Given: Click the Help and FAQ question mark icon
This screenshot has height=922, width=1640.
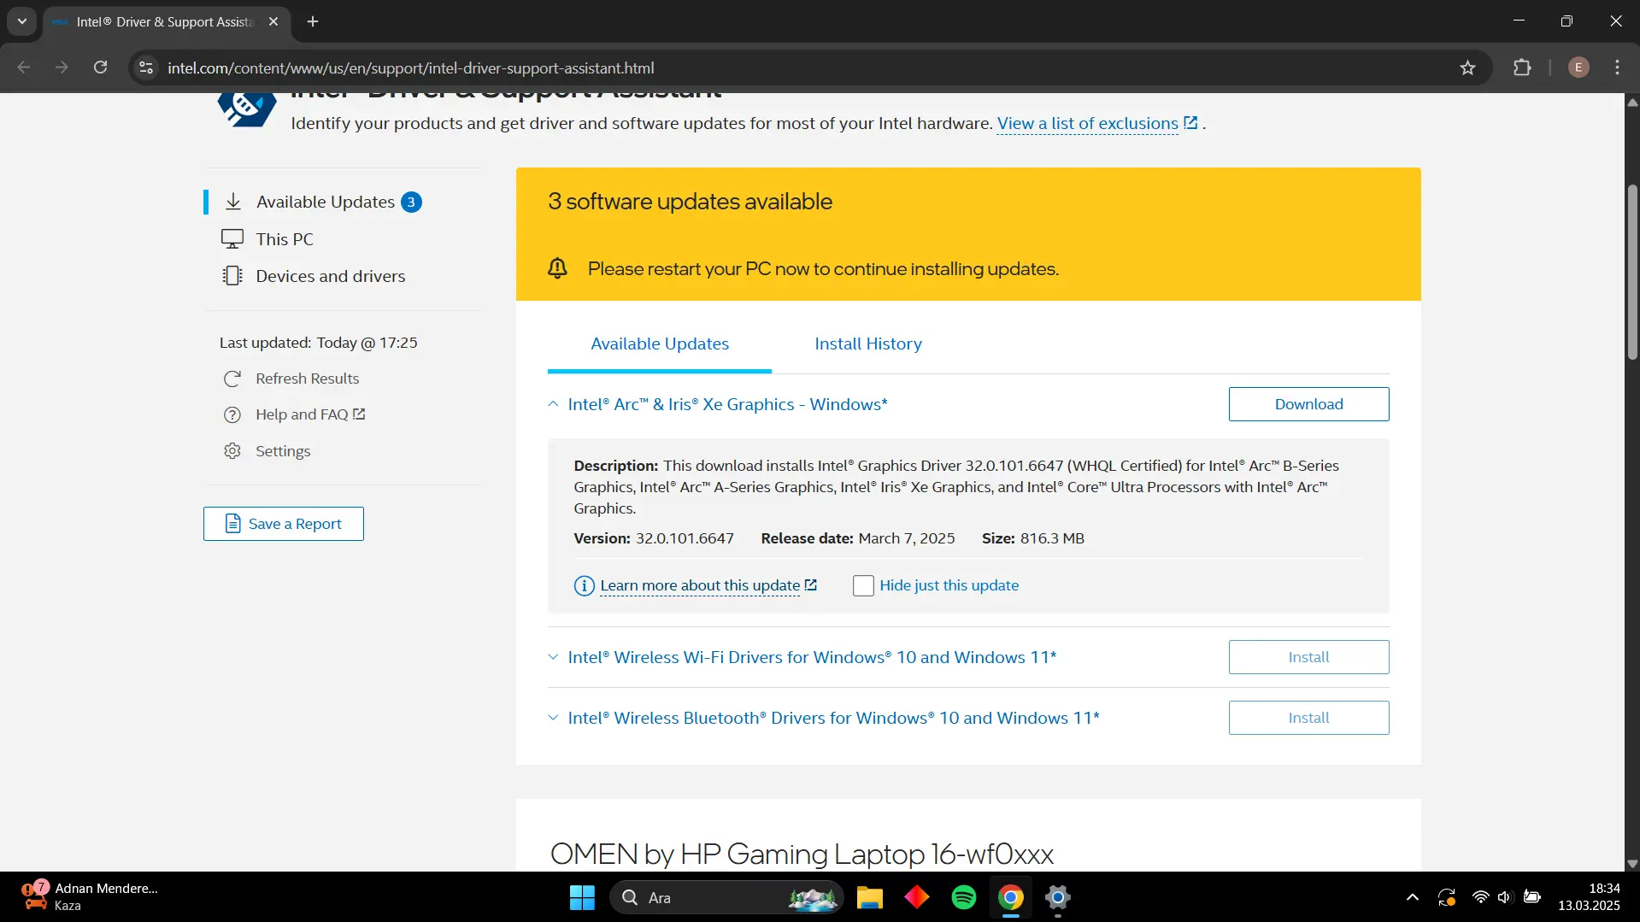Looking at the screenshot, I should pyautogui.click(x=232, y=414).
